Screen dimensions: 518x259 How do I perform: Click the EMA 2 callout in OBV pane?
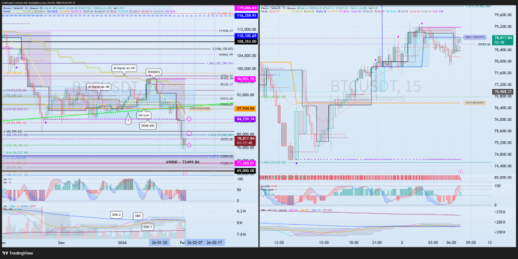[117, 215]
